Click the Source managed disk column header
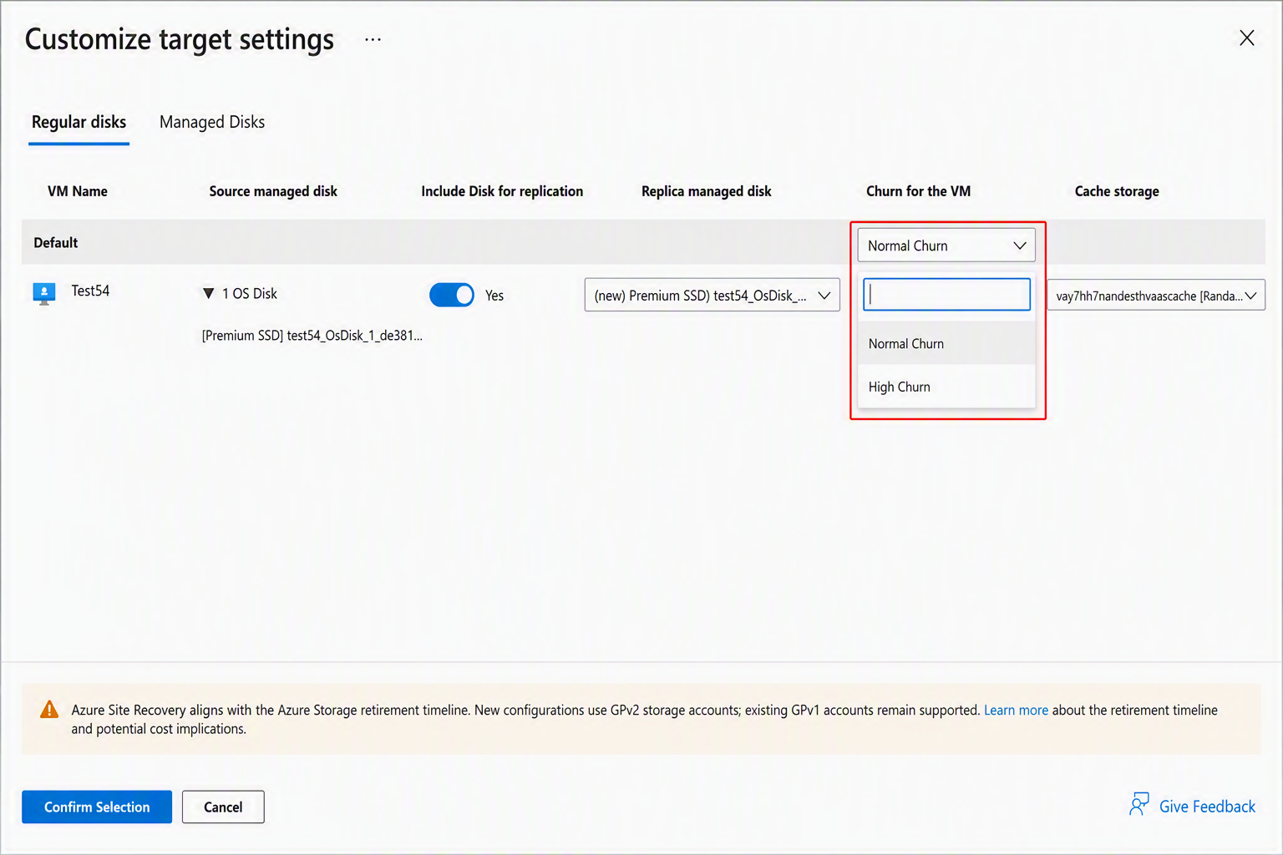The width and height of the screenshot is (1283, 855). coord(273,191)
